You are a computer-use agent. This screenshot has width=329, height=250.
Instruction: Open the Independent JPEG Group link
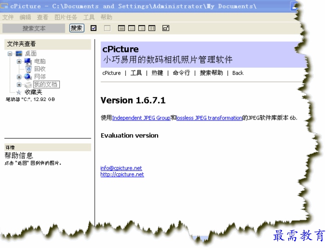[141, 118]
